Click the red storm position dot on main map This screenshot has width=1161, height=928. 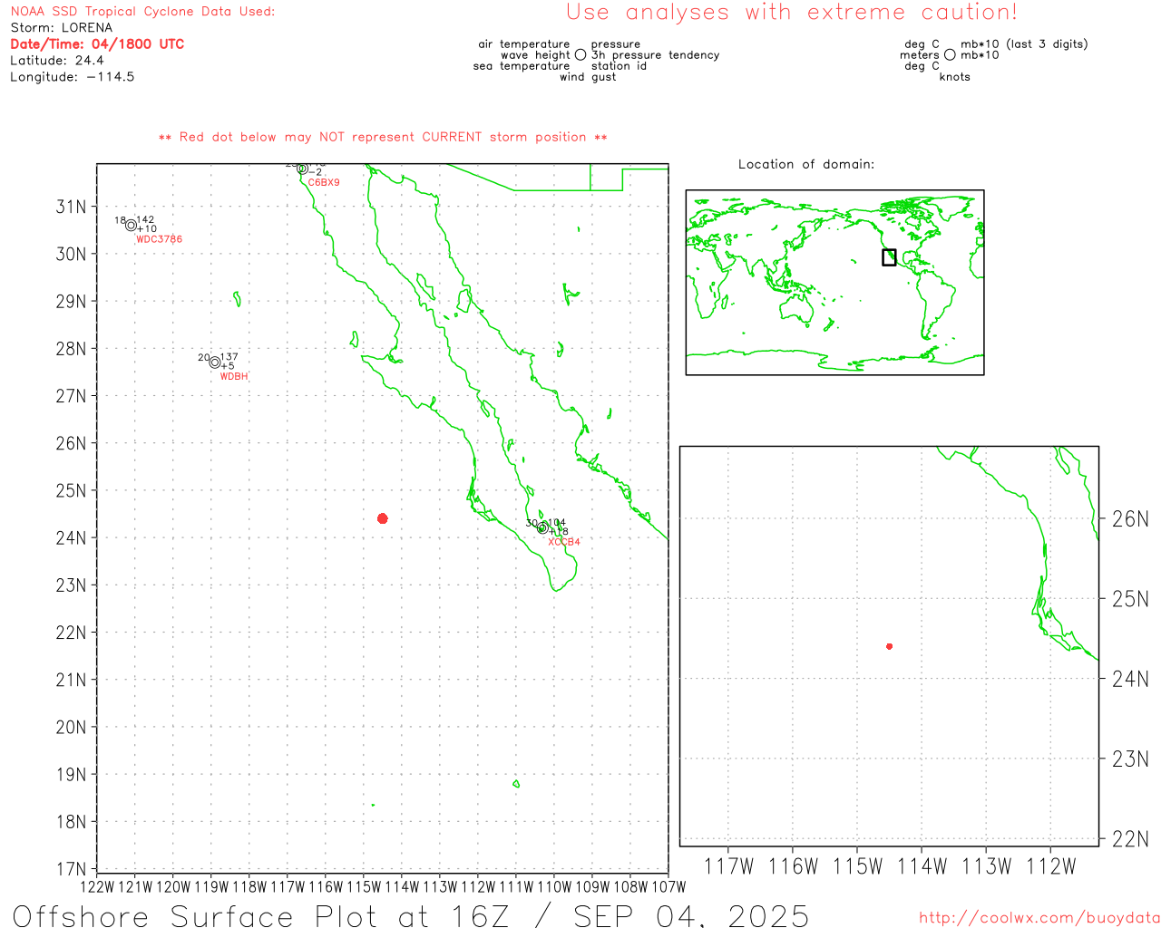[x=383, y=518]
